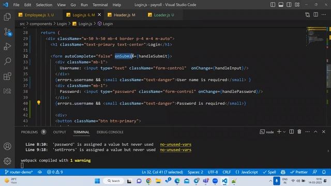This screenshot has height=186, width=331.
Task: Switch to the OUTPUT panel tab
Action: coord(59,132)
